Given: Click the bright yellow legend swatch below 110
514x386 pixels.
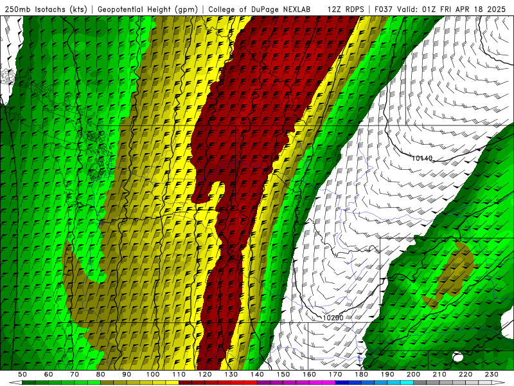Looking at the screenshot, I should 172,383.
